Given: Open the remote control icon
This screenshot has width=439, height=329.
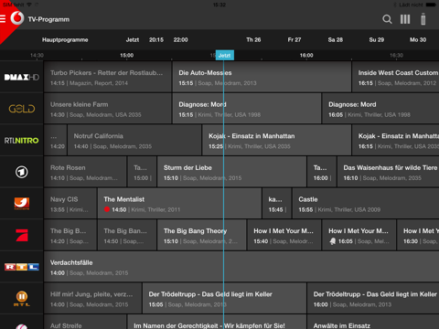Looking at the screenshot, I should point(423,19).
